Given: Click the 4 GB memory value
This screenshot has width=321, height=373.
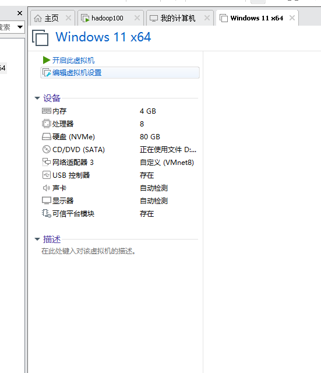Looking at the screenshot, I should coord(147,111).
